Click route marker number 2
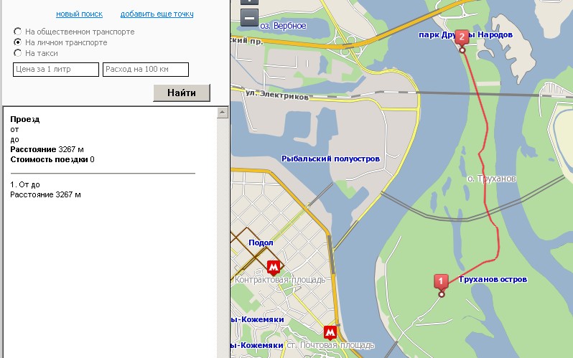This screenshot has width=573, height=358. [x=462, y=37]
